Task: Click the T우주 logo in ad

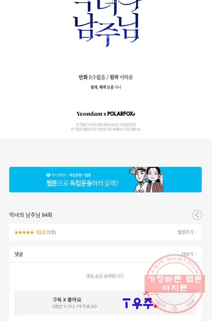Action: 140,303
